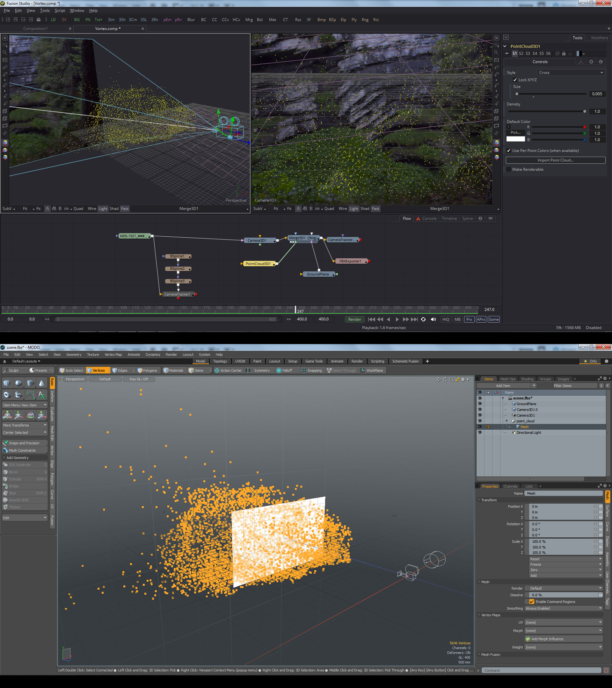Click Pick... color button
Viewport: 612px width, 688px height.
pos(515,133)
